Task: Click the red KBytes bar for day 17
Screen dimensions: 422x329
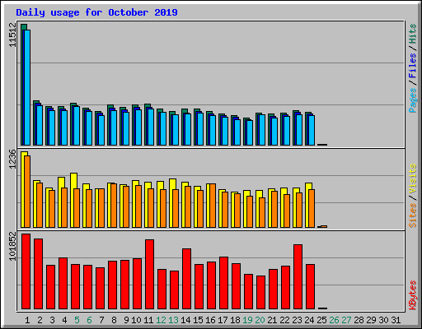Action: click(223, 283)
